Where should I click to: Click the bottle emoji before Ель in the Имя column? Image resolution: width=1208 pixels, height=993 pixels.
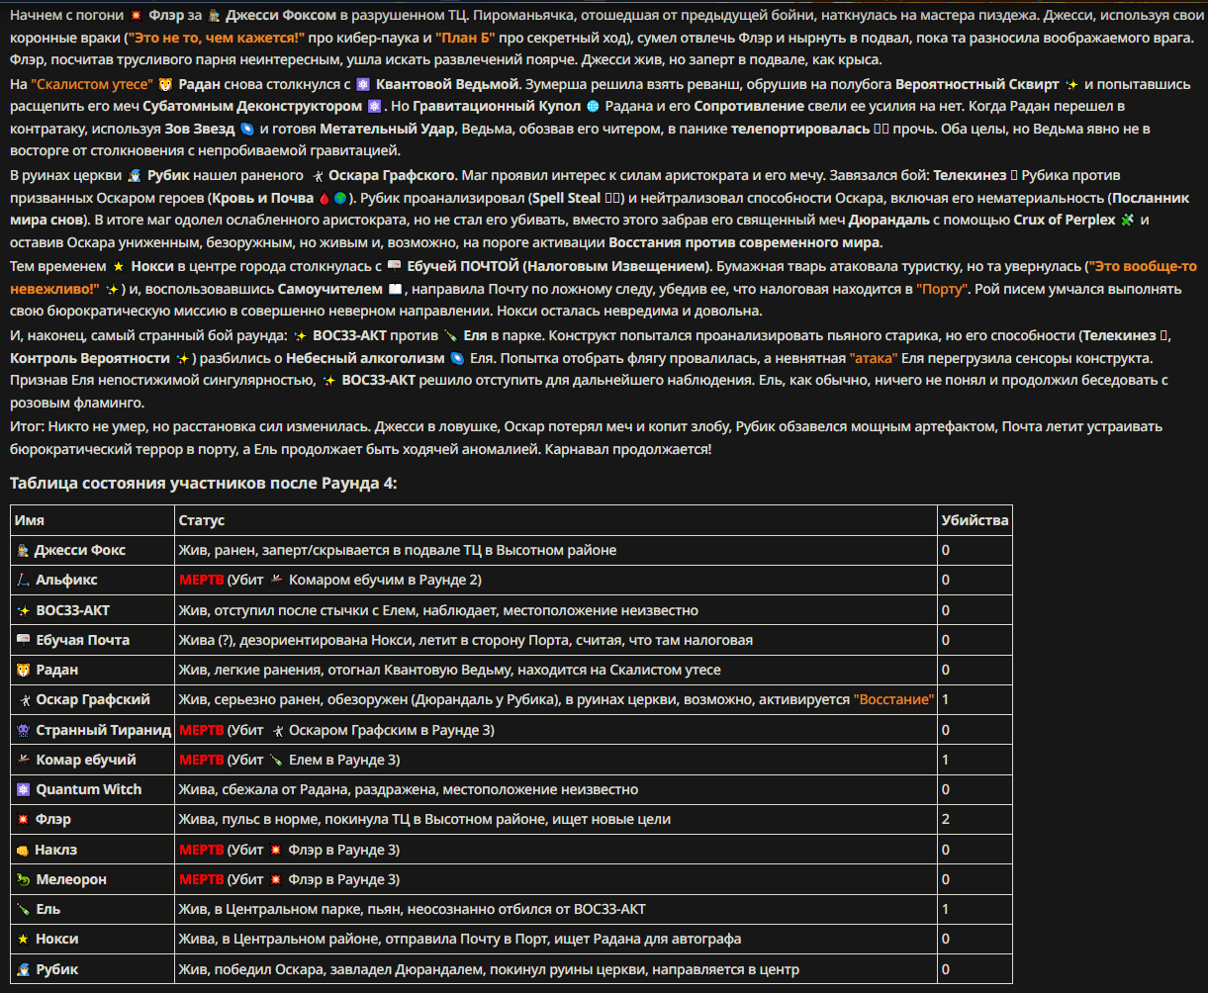coord(22,909)
